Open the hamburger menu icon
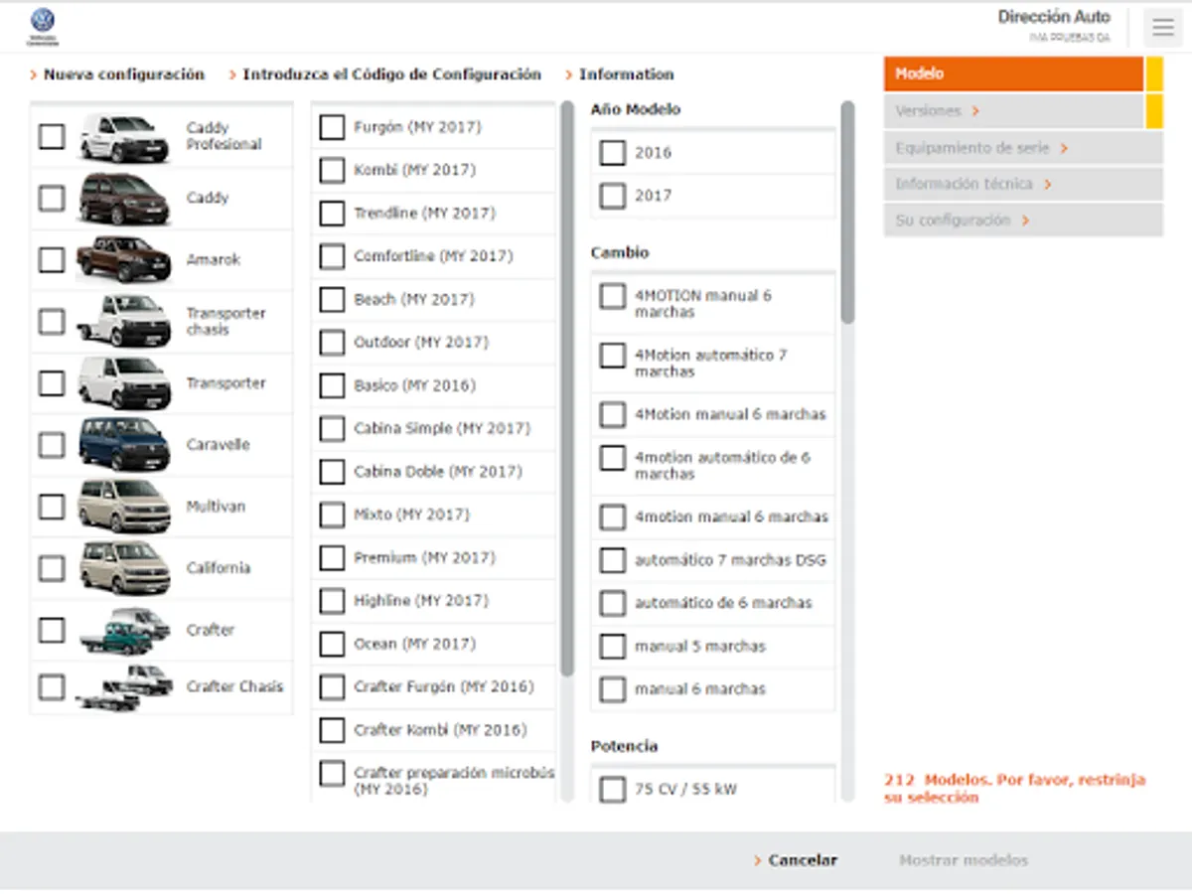Image resolution: width=1192 pixels, height=894 pixels. pyautogui.click(x=1163, y=27)
